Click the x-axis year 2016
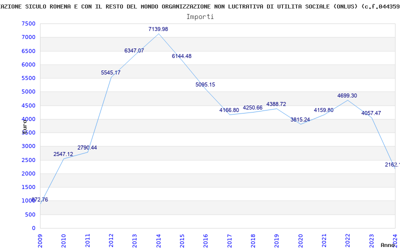 pos(206,240)
